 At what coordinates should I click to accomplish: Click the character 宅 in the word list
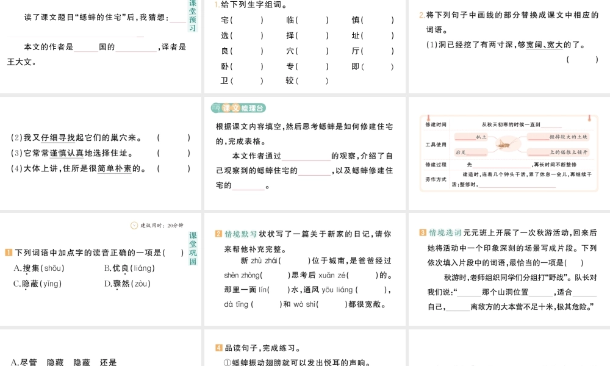[x=225, y=20]
